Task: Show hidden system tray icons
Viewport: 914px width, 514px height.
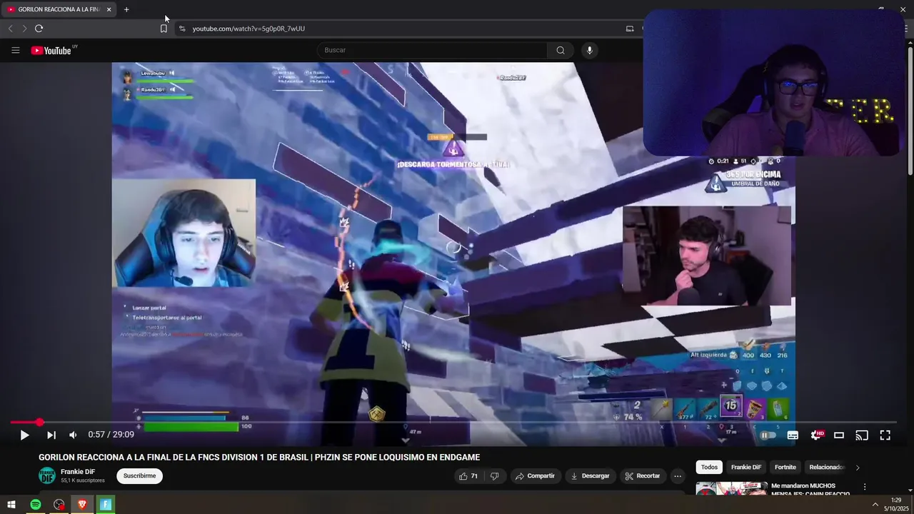Action: click(x=875, y=505)
